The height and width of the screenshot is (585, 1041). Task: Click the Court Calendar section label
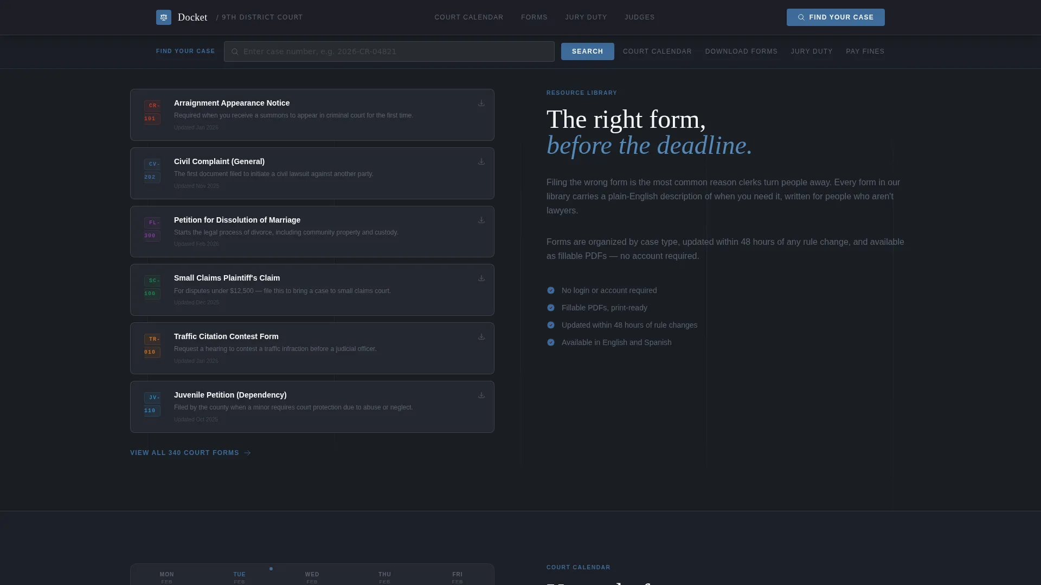(579, 567)
